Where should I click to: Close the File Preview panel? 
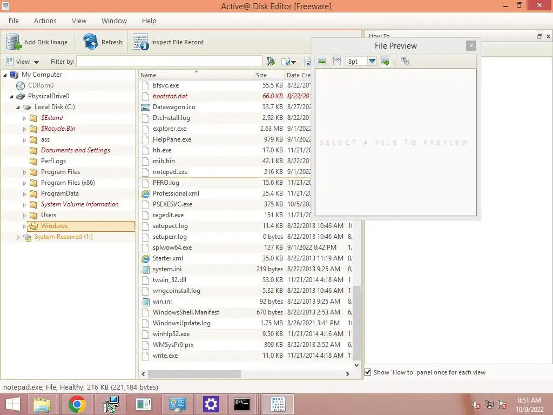pos(471,45)
